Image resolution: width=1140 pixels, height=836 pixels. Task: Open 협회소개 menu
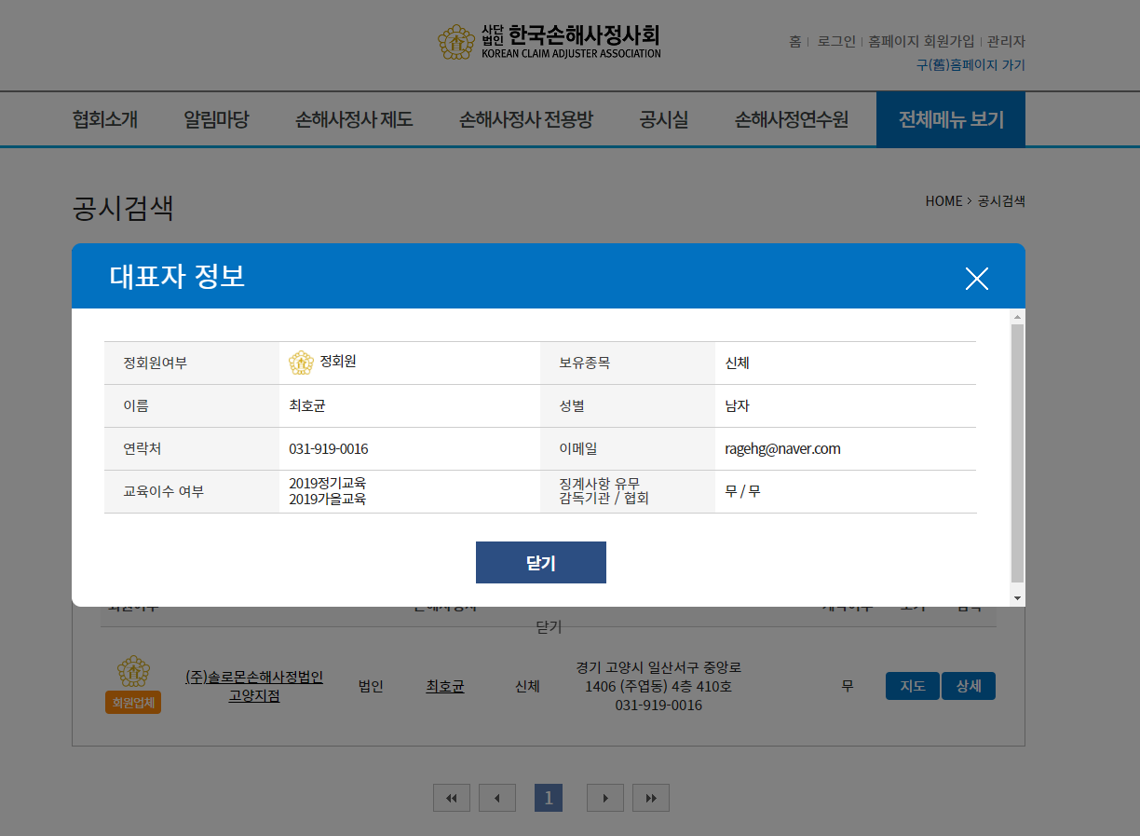[x=105, y=119]
